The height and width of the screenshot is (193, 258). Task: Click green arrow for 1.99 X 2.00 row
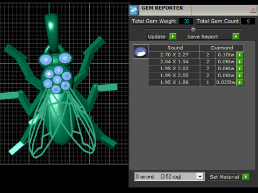(240, 76)
